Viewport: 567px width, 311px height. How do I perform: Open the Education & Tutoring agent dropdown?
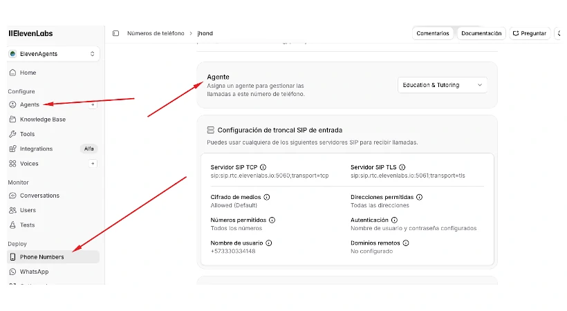click(x=443, y=85)
